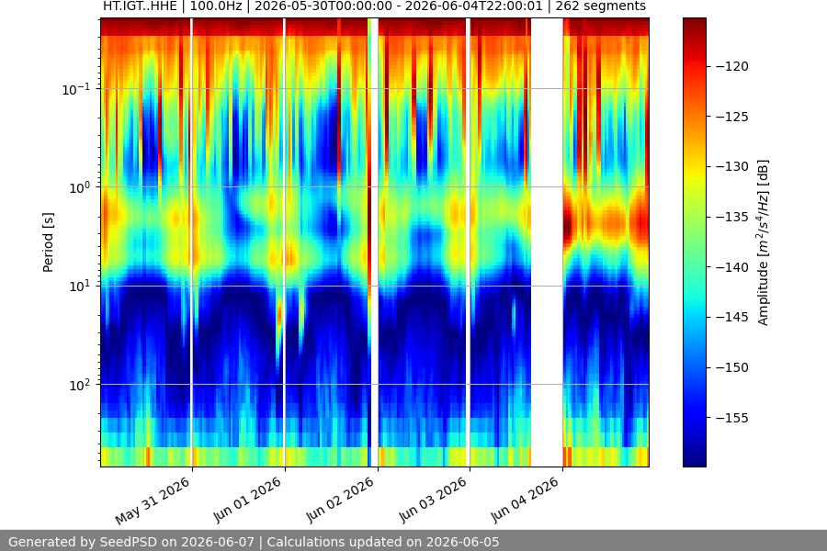This screenshot has height=551, width=827.
Task: Click the 'Jun 04 2026' x-axis date label
Action: point(525,500)
